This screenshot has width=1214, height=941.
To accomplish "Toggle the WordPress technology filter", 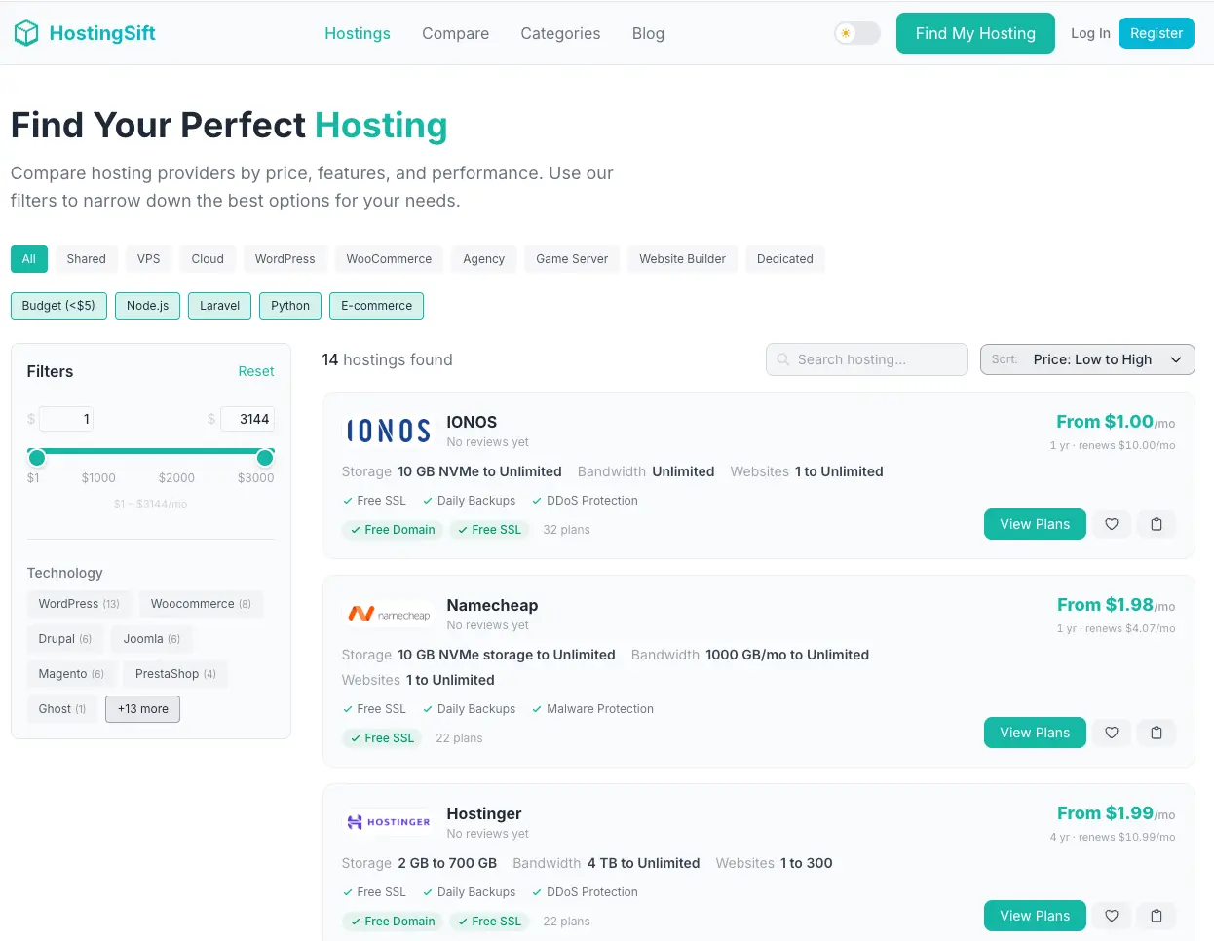I will (79, 604).
